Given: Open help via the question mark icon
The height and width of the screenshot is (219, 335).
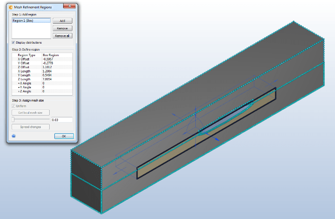Looking at the screenshot, I should point(13,136).
